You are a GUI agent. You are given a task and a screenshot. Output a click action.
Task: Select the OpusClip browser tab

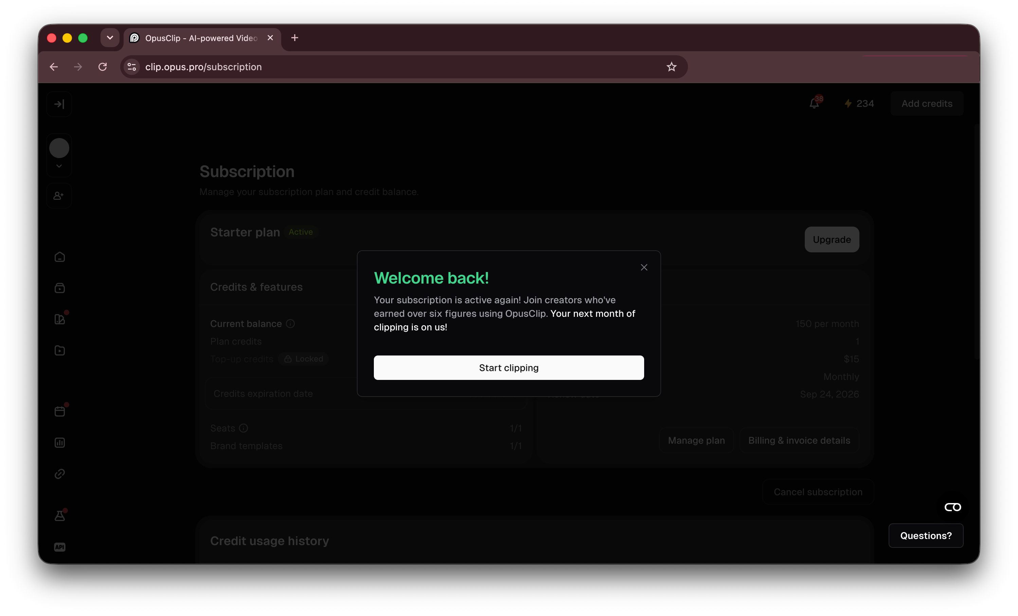pos(202,38)
